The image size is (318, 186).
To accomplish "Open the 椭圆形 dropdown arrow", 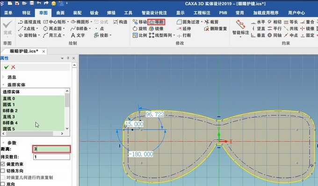I will [x=92, y=22].
